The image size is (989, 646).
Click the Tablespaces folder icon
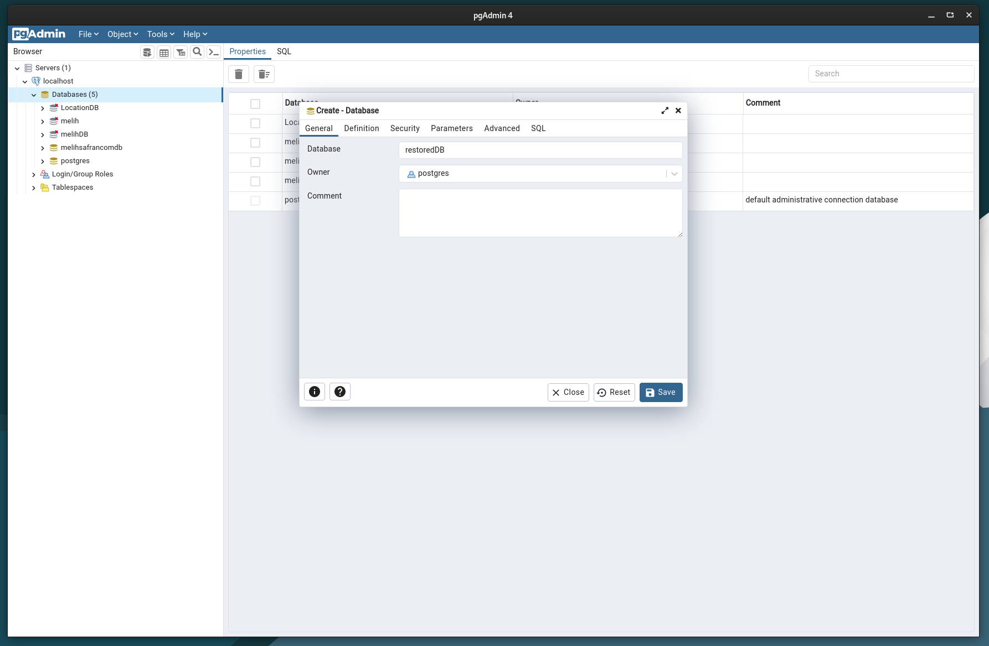[x=45, y=187]
